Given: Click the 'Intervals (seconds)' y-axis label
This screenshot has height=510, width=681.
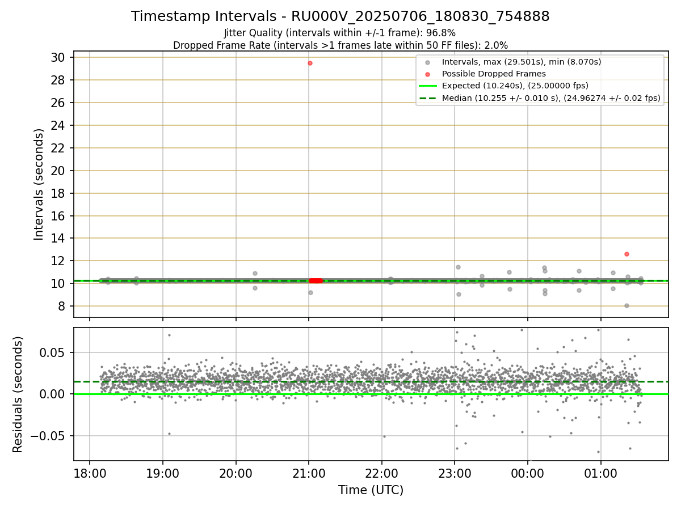Looking at the screenshot, I should pyautogui.click(x=39, y=184).
